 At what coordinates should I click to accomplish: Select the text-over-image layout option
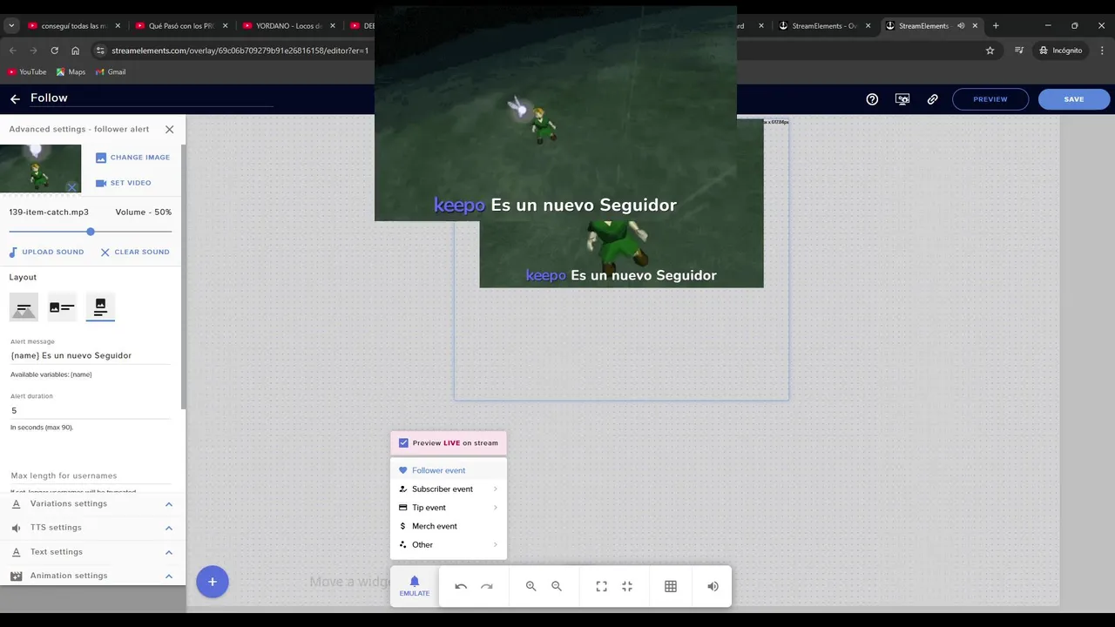[24, 307]
